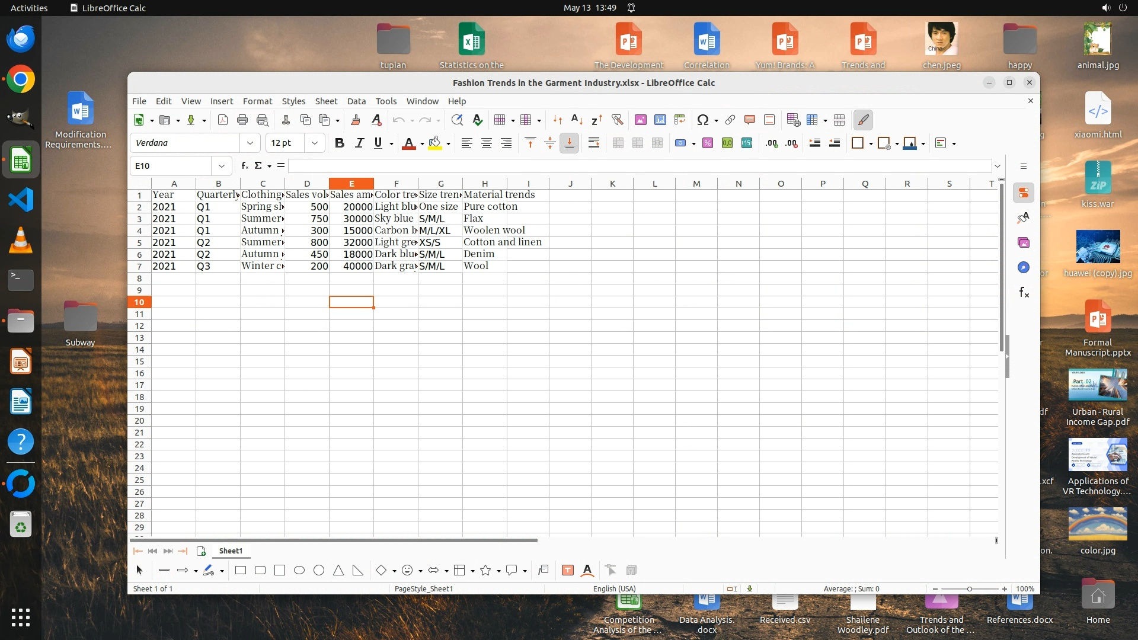
Task: Select the Sheet1 tab
Action: click(231, 551)
